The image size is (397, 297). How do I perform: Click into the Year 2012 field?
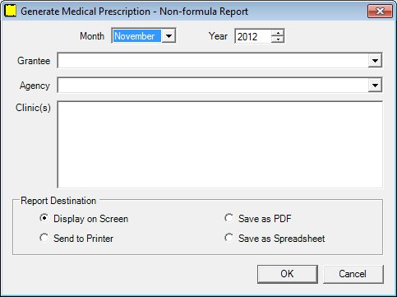(x=253, y=36)
